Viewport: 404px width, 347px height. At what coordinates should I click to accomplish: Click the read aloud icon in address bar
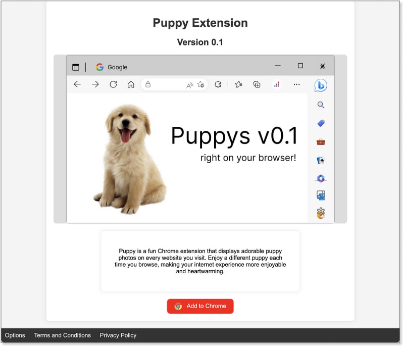tap(189, 85)
